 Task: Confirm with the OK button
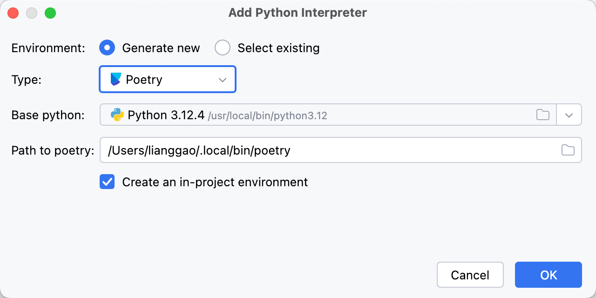pos(548,275)
